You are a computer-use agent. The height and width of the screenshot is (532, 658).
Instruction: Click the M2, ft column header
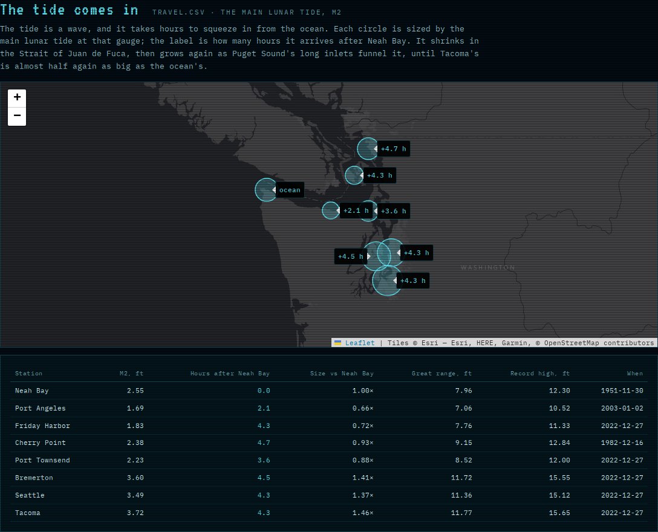[131, 374]
